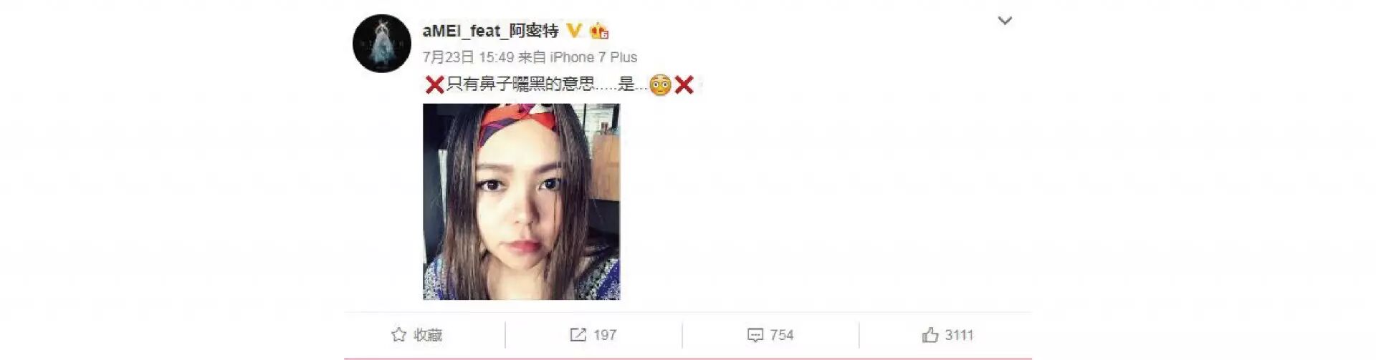
Task: Click the repost share arrow icon
Action: (x=578, y=335)
